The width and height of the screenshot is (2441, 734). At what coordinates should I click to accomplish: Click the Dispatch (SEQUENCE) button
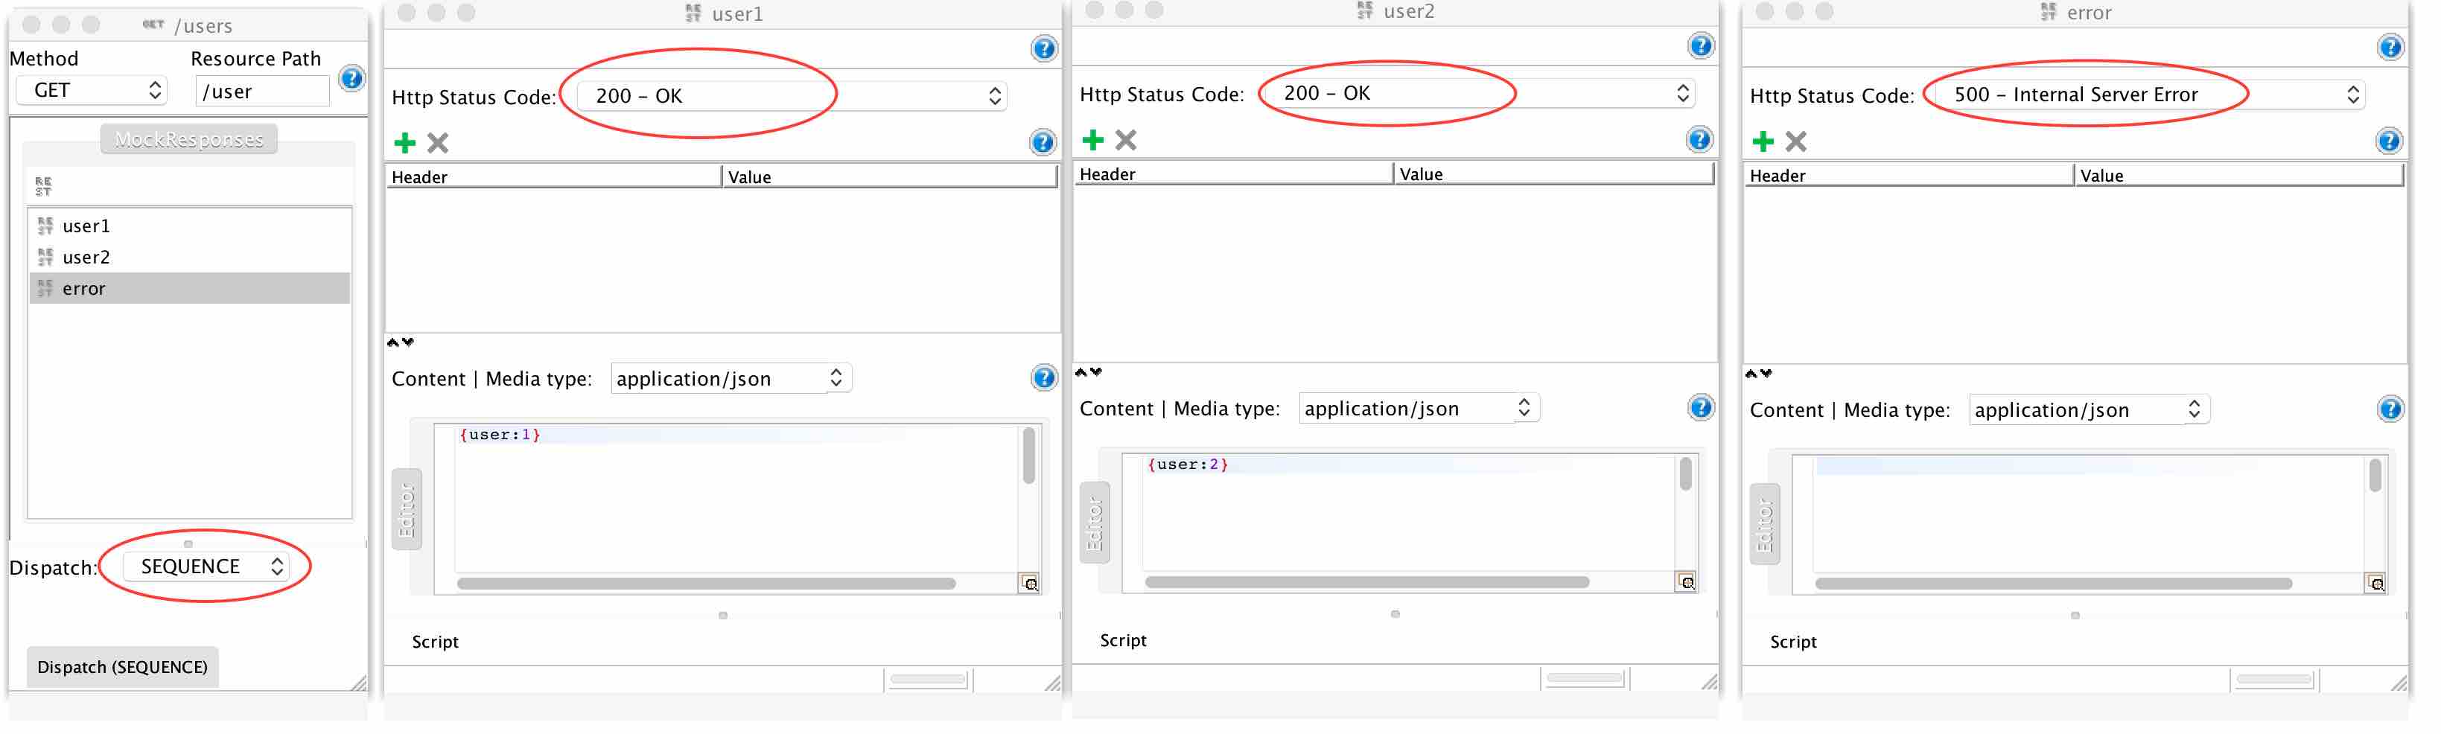pyautogui.click(x=122, y=668)
